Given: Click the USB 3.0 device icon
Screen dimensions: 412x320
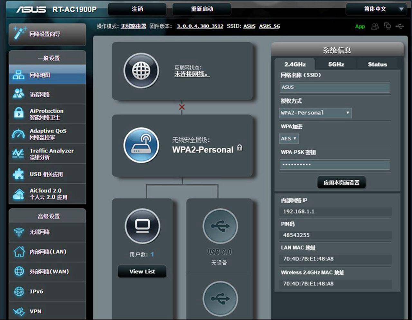Looking at the screenshot, I should click(x=220, y=226).
